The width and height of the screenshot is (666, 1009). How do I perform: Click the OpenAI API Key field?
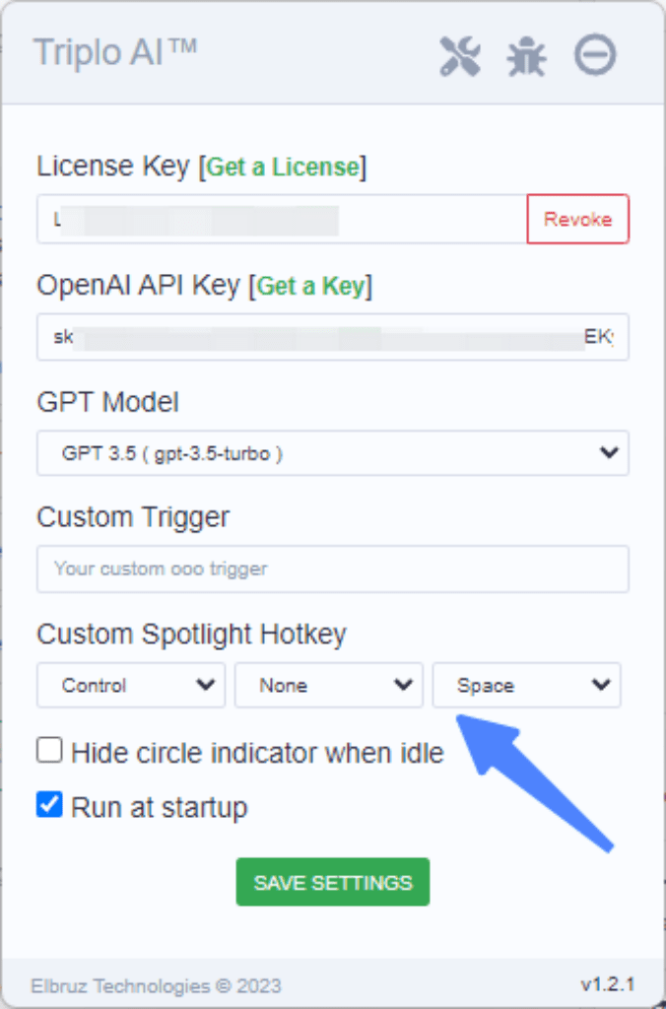click(333, 337)
